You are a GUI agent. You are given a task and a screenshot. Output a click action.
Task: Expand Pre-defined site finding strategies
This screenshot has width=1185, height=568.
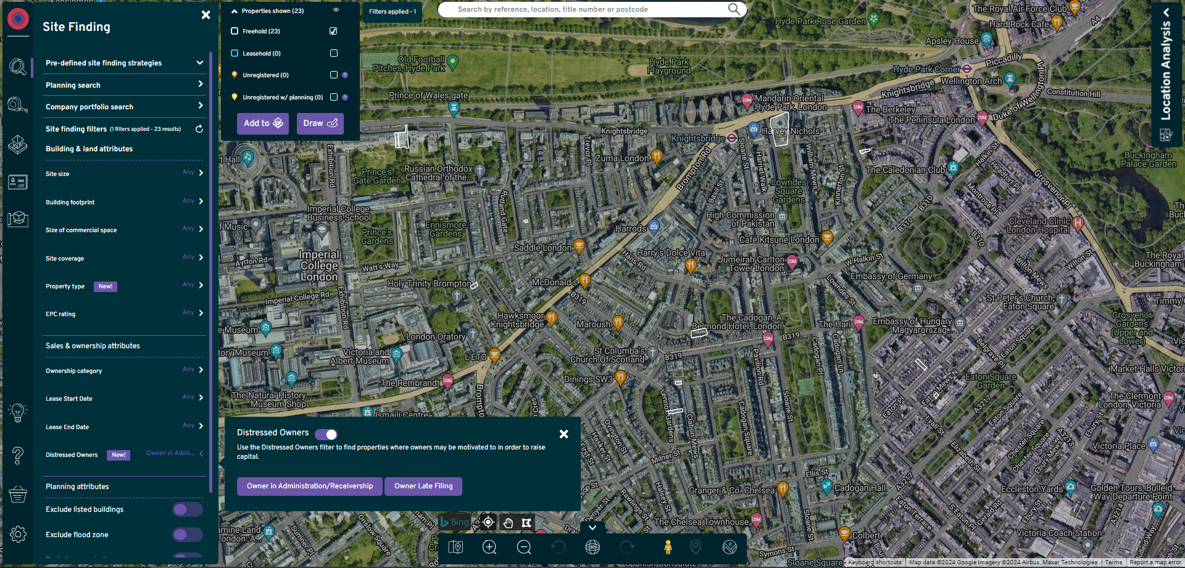click(x=123, y=63)
